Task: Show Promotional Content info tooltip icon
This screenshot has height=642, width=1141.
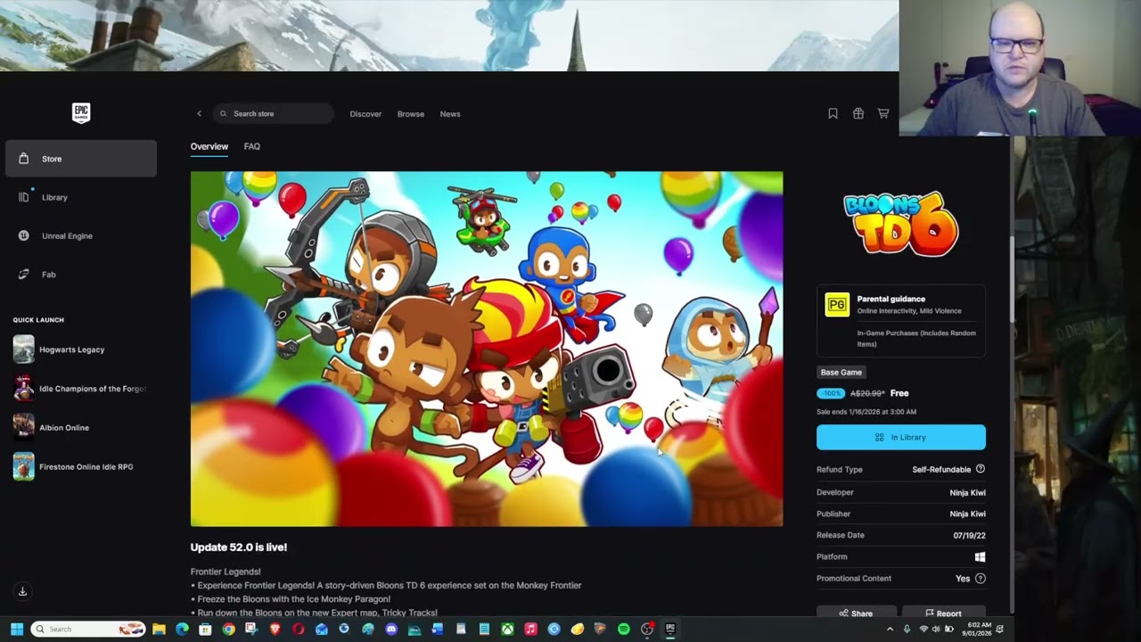Action: 981,579
